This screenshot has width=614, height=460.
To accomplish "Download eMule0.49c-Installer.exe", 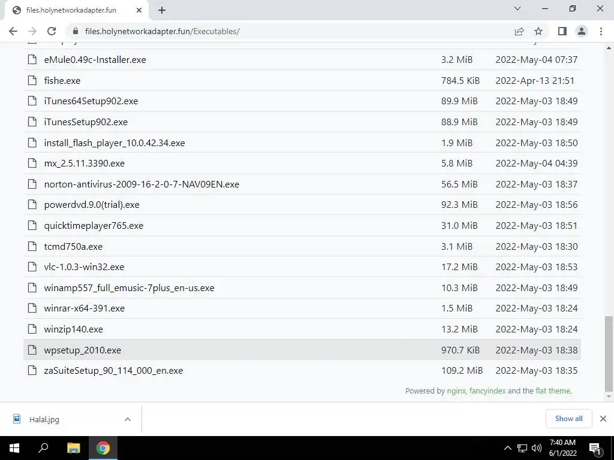I will (x=95, y=60).
